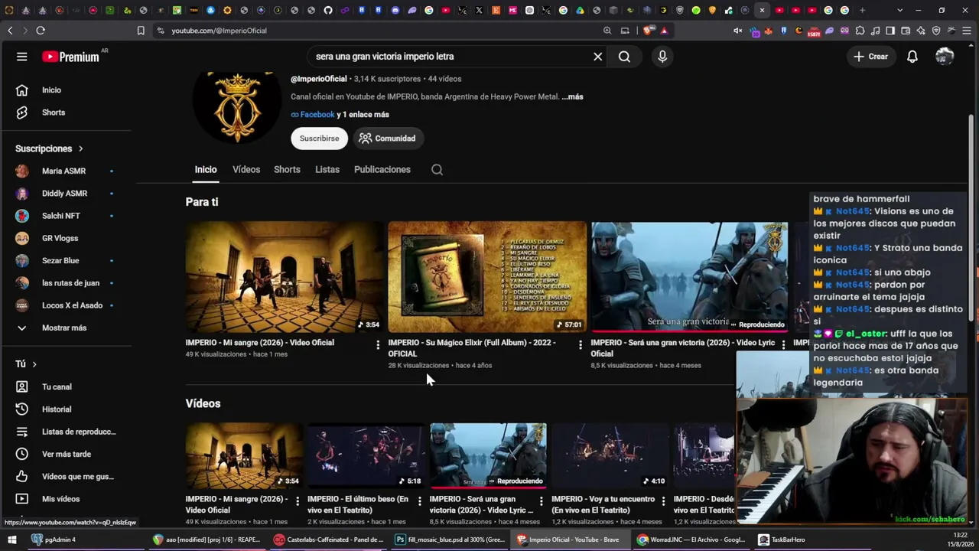The image size is (979, 551).
Task: Open the account avatar menu
Action: tap(945, 57)
